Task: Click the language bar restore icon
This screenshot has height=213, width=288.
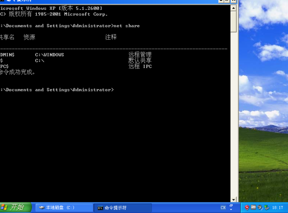Action: pos(231,206)
